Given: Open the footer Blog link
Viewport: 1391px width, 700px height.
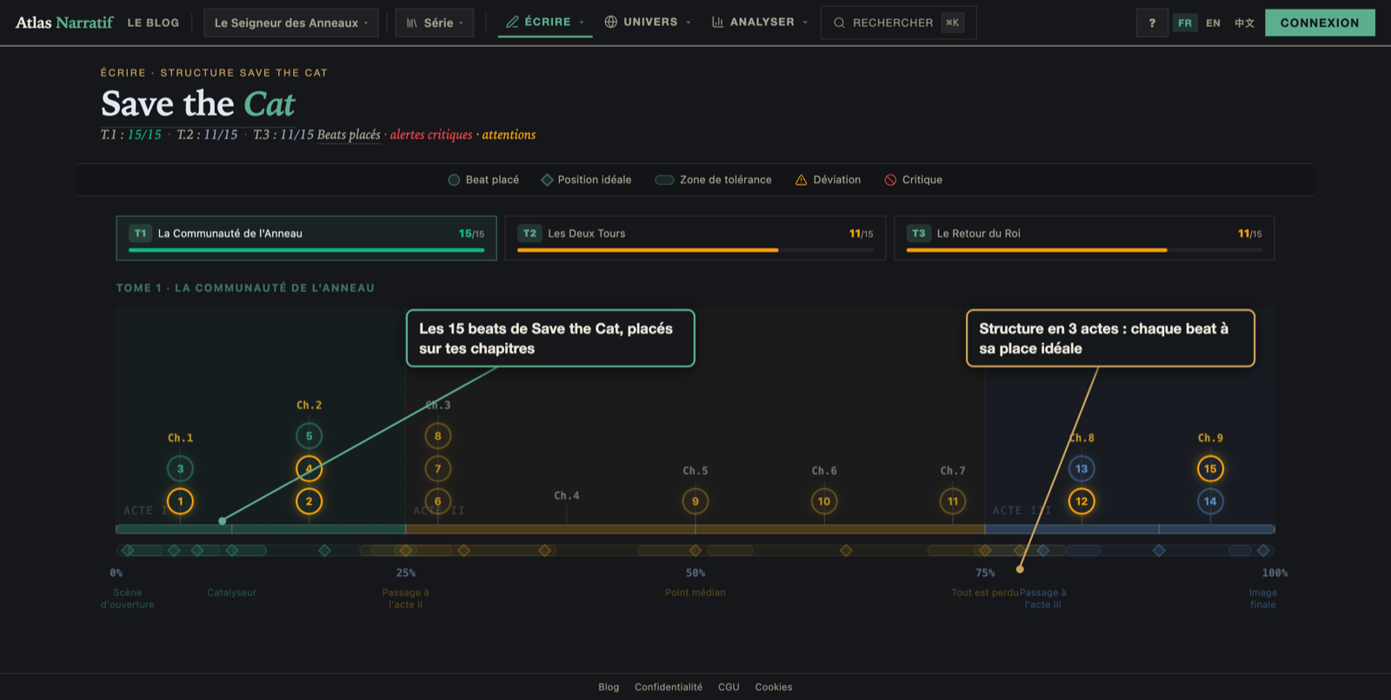Looking at the screenshot, I should (x=609, y=687).
